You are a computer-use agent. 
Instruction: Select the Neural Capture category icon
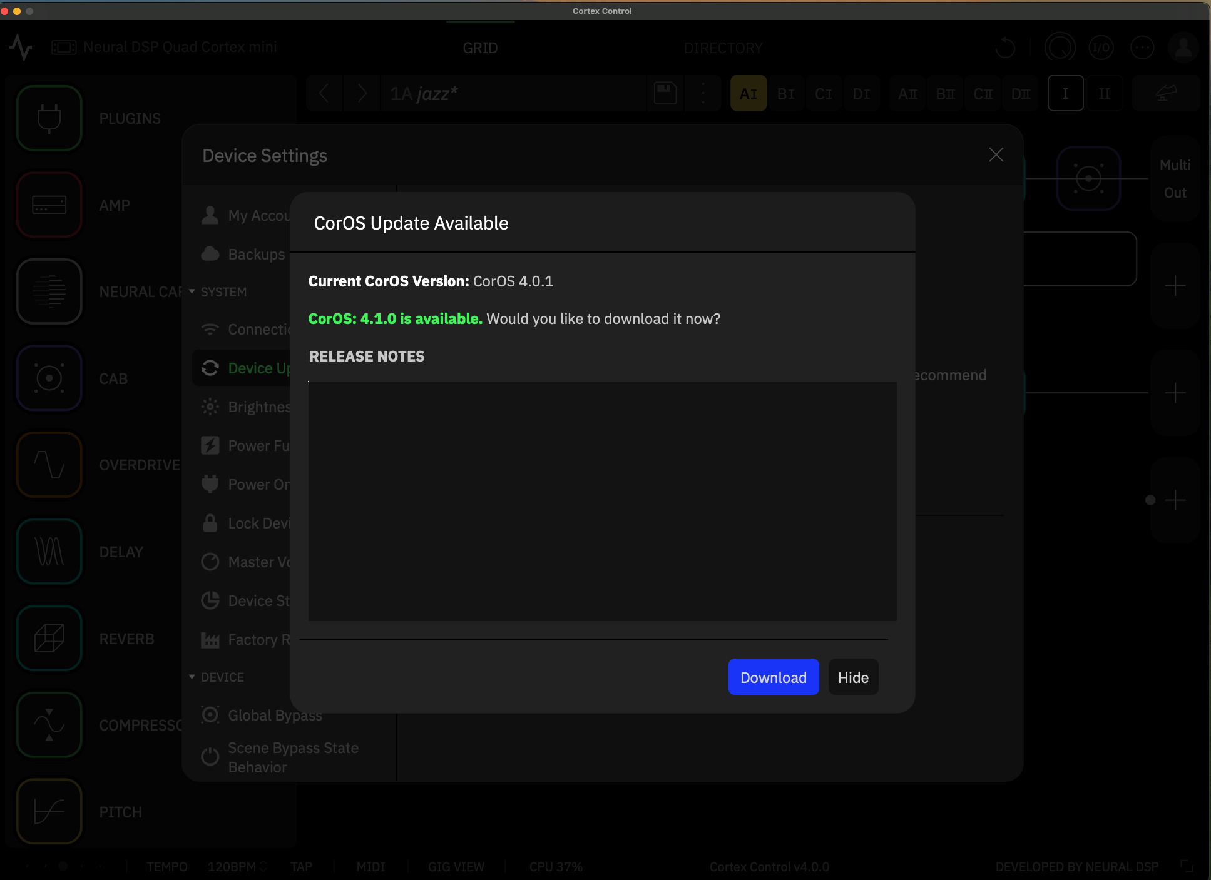(x=49, y=292)
